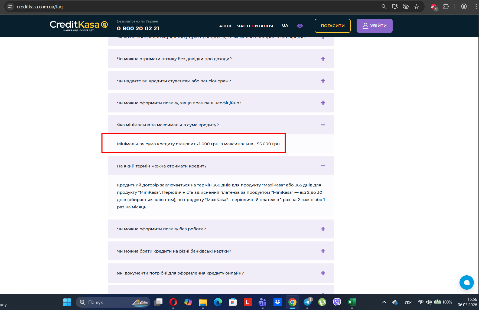This screenshot has width=479, height=310.
Task: Expand 'Чи надаєте ви кредити студентам або пенсіонерам?'
Action: tap(221, 81)
